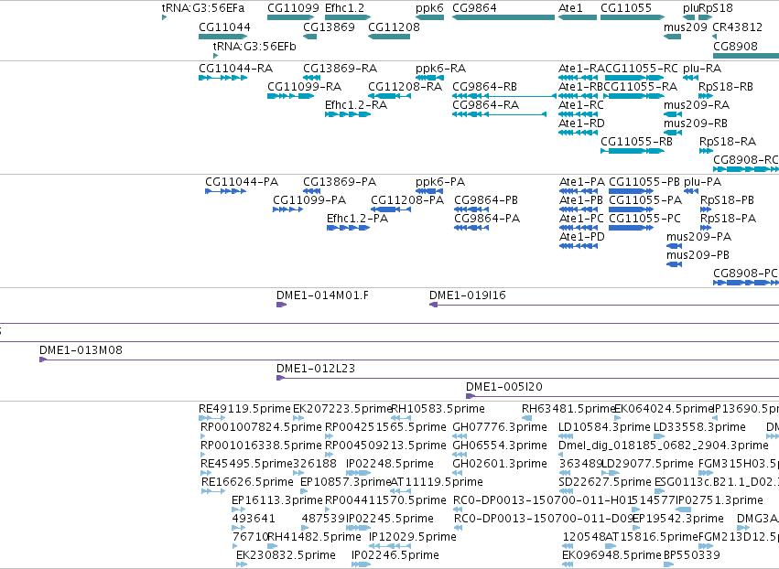Click the RpS18-RA transcript
This screenshot has width=779, height=569.
706,151
